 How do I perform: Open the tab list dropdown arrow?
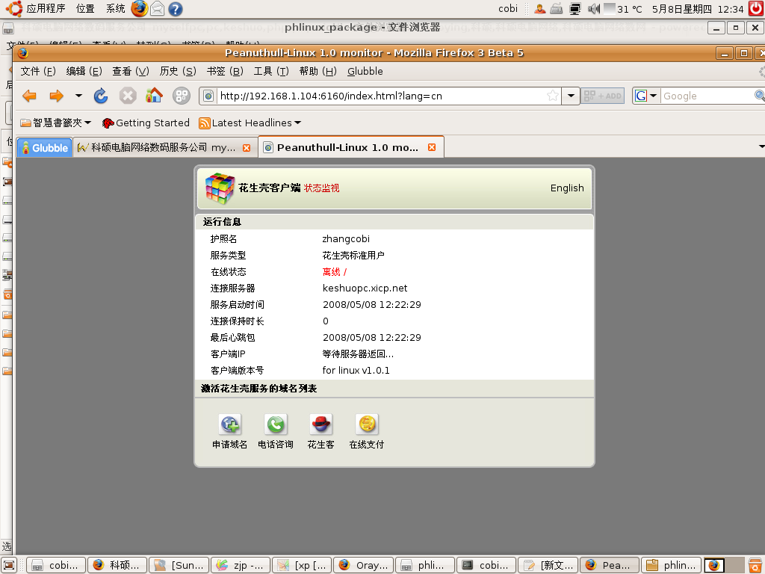pos(761,147)
